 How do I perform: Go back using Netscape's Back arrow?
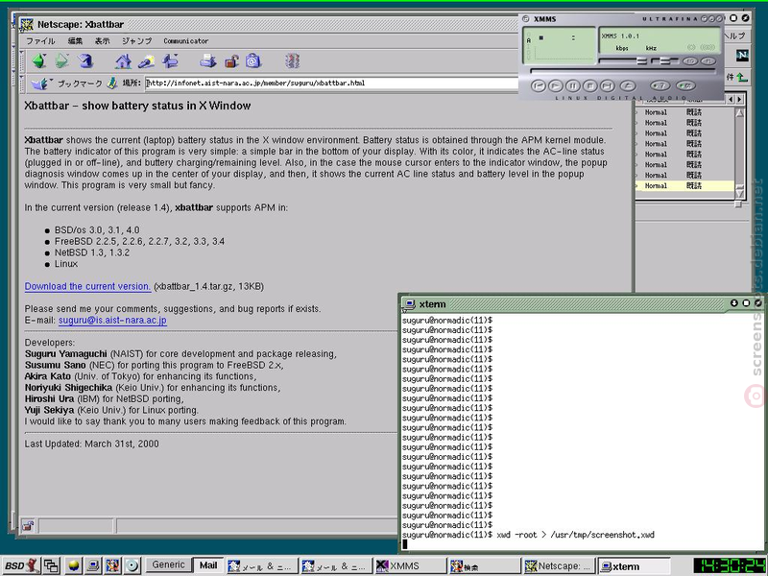(x=38, y=60)
